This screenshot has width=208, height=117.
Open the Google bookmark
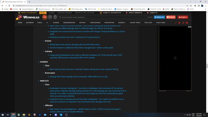pyautogui.click(x=5, y=9)
